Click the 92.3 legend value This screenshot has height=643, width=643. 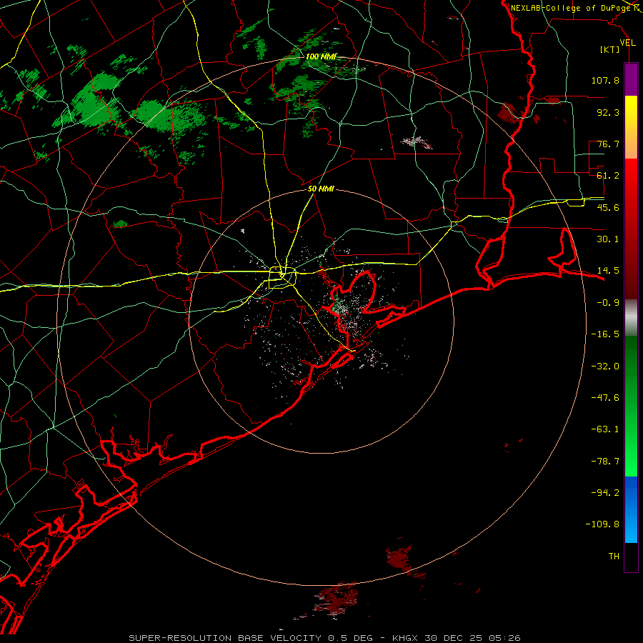pos(608,112)
